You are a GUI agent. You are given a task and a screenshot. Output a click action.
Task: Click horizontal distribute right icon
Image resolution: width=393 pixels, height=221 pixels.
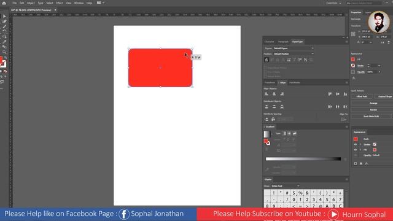[345, 107]
